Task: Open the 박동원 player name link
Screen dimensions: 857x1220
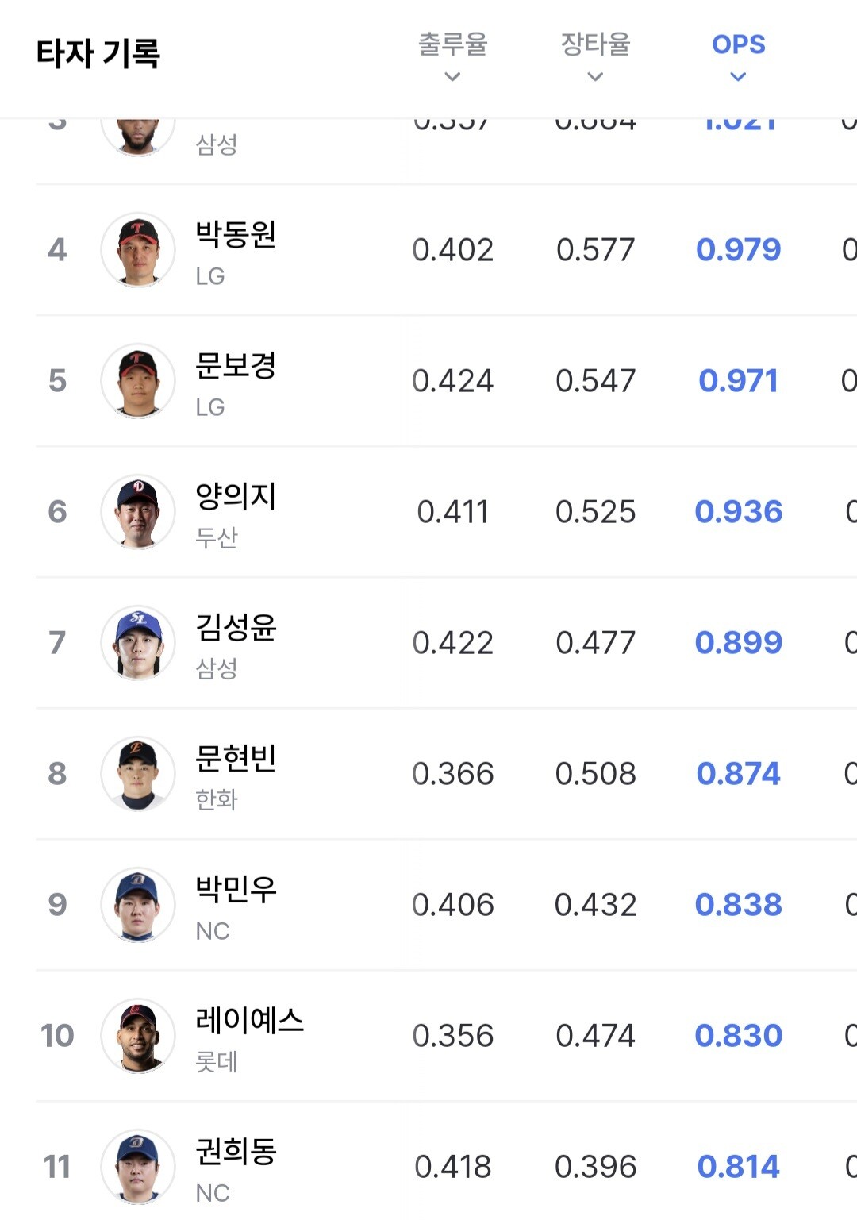Action: click(x=236, y=234)
